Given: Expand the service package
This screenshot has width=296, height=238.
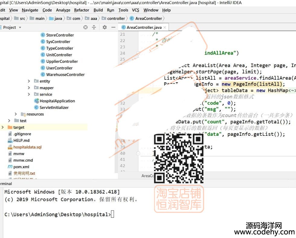Looking at the screenshot, I should point(29,94).
